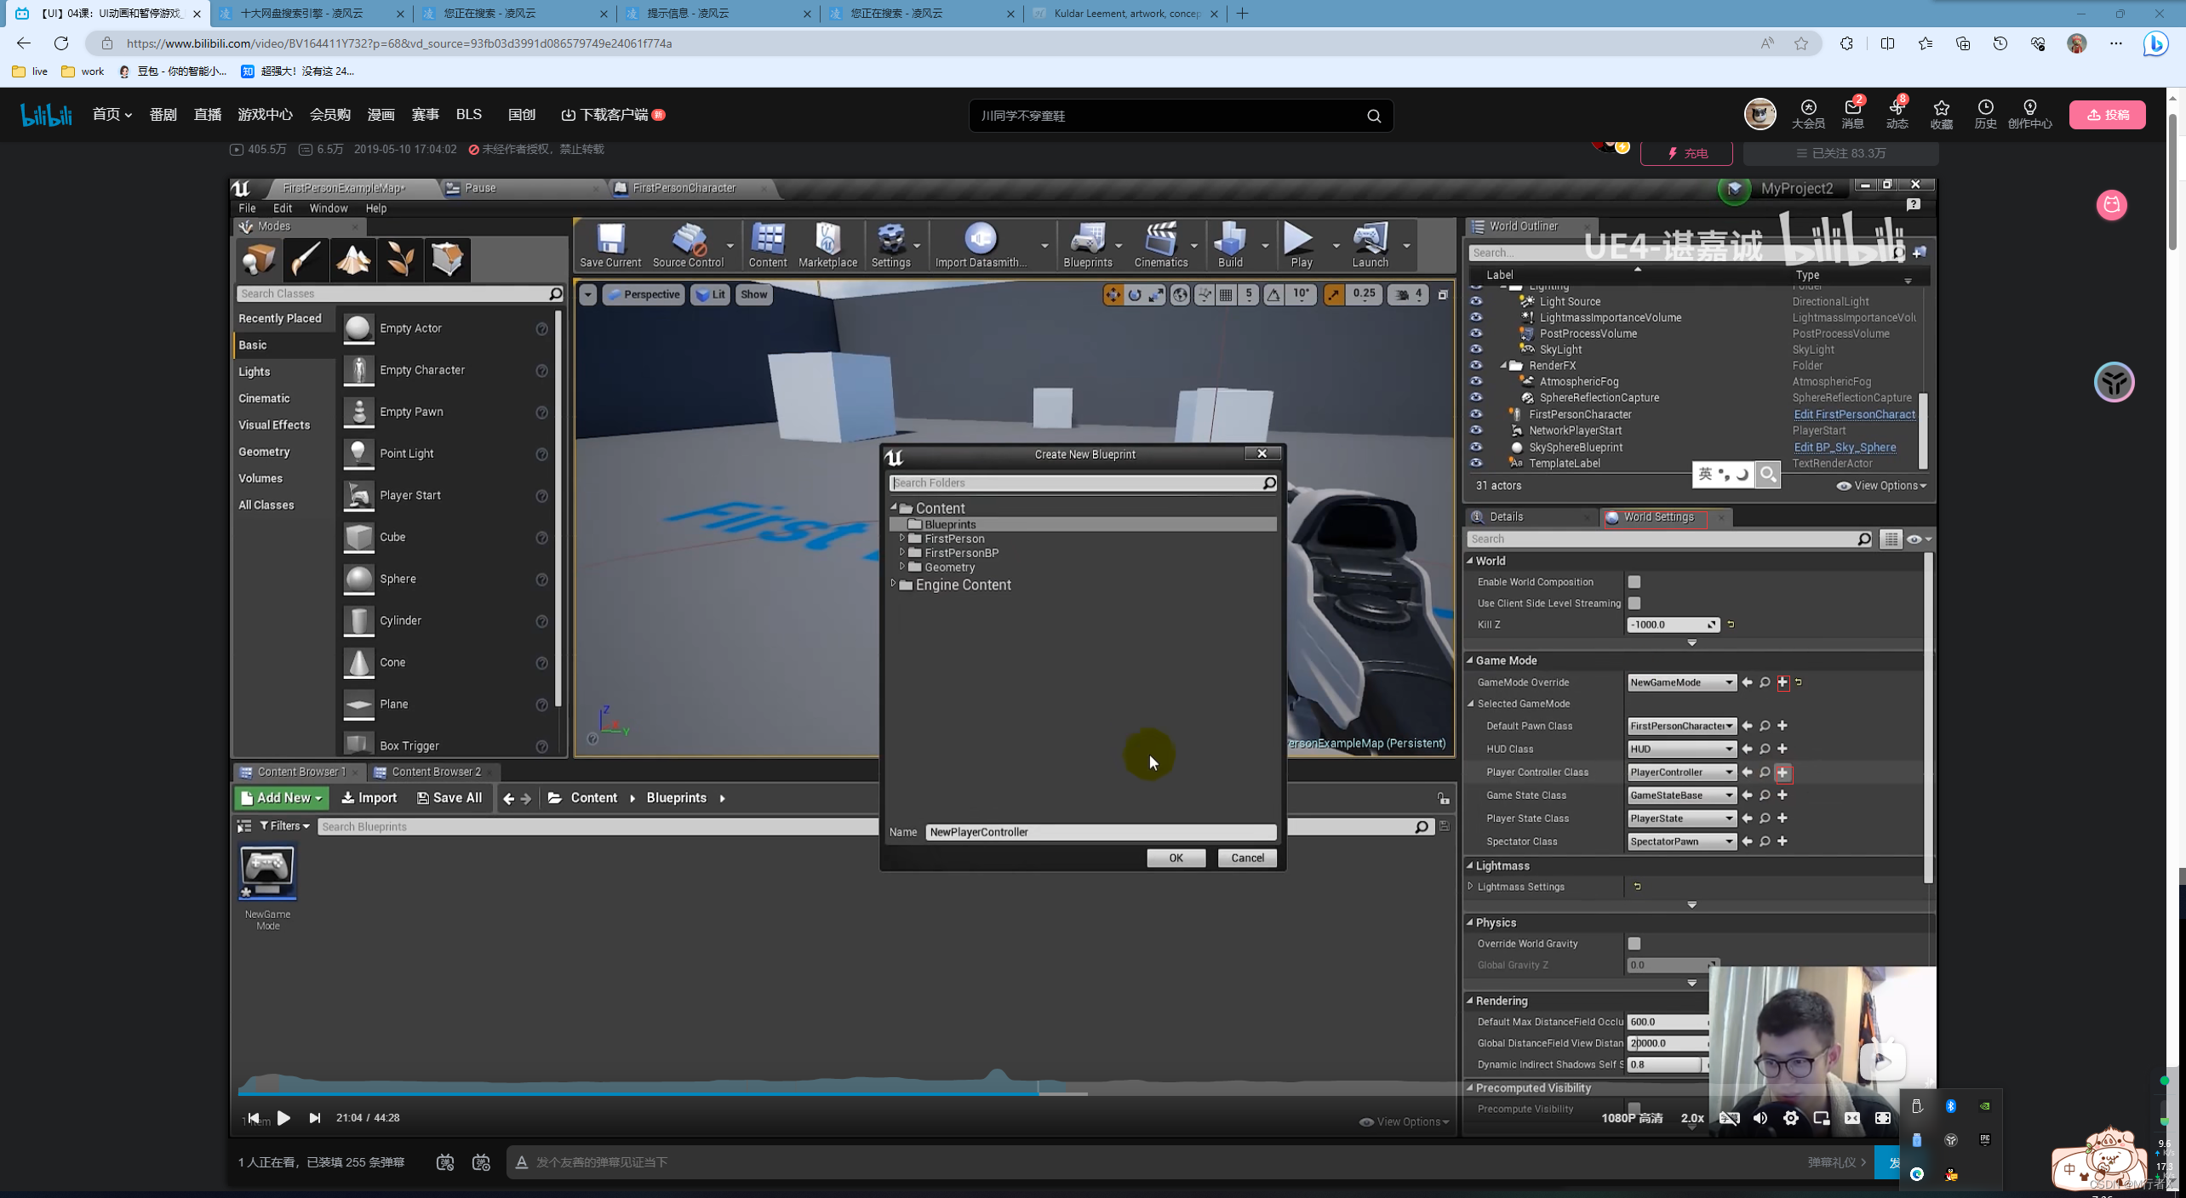
Task: Click the Import Datasmith icon
Action: pos(981,245)
